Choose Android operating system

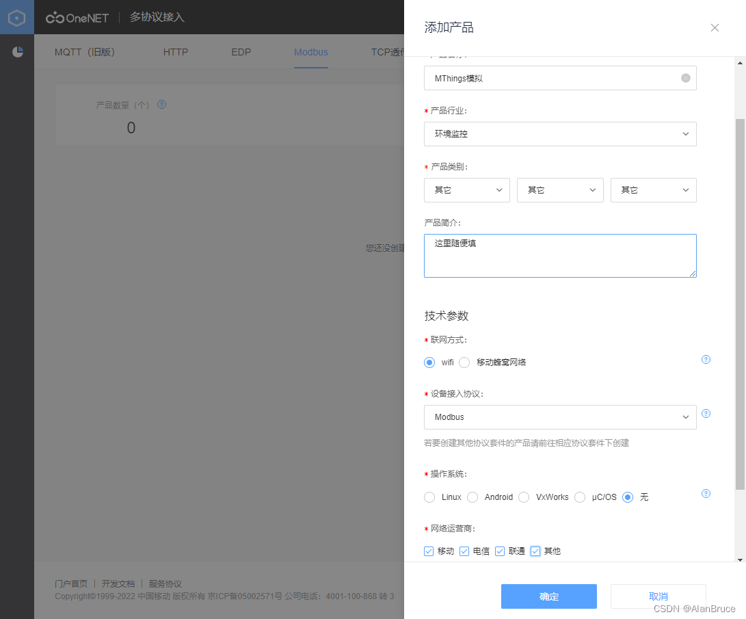click(472, 497)
